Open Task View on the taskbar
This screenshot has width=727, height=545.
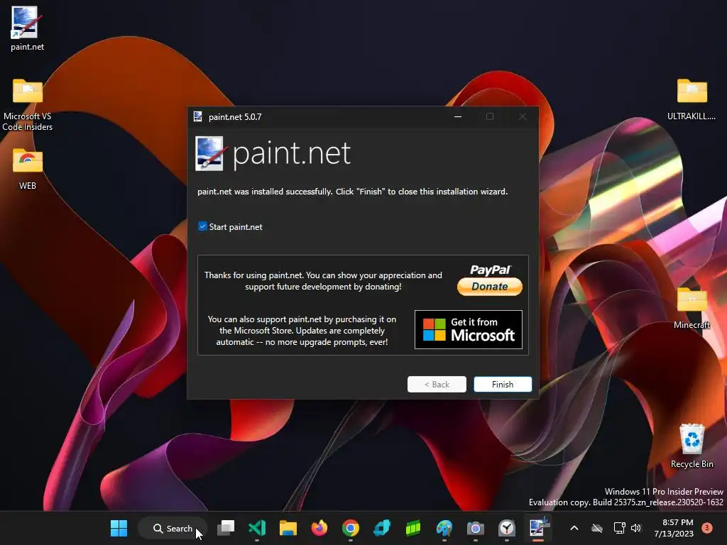tap(226, 528)
